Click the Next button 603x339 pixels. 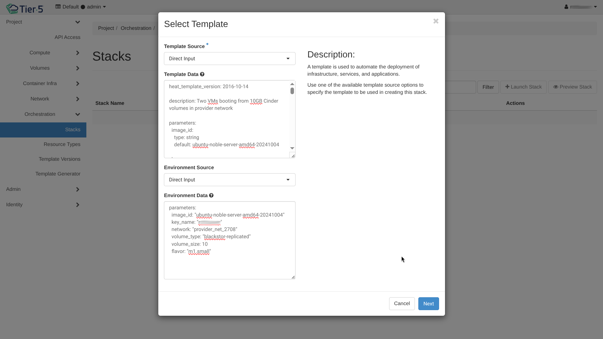428,304
